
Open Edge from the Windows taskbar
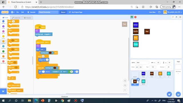point(36,100)
